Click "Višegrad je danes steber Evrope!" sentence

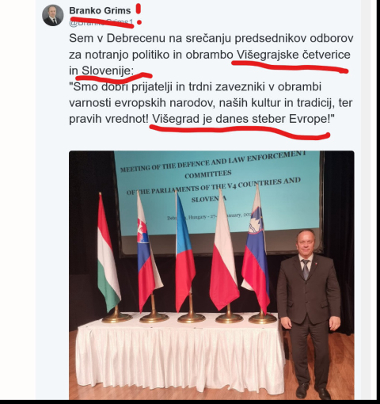(x=243, y=119)
